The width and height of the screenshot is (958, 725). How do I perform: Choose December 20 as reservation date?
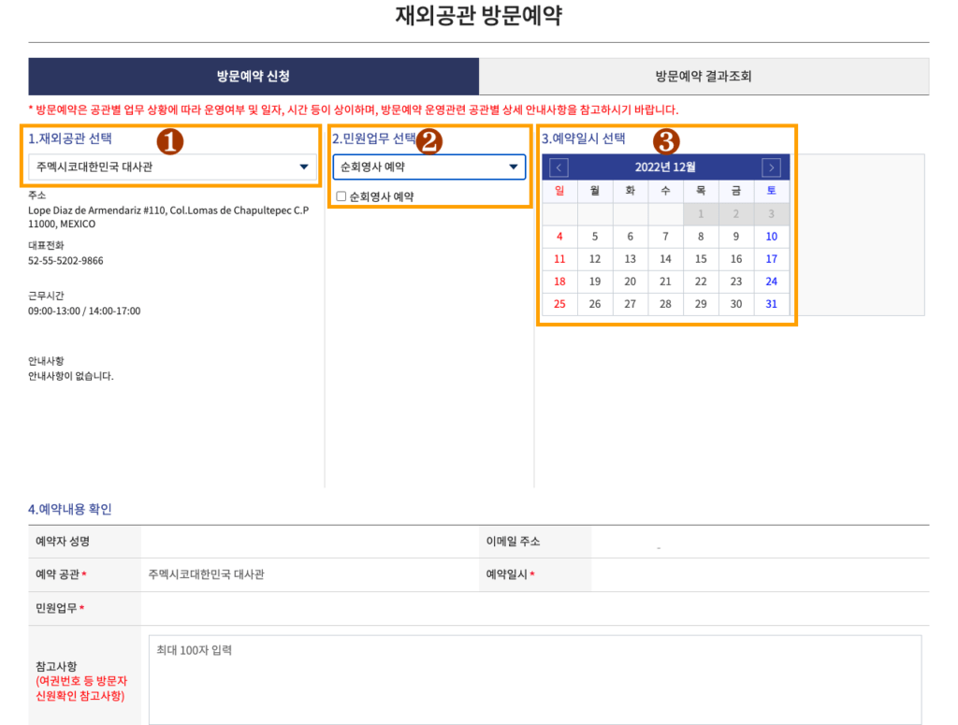[630, 282]
